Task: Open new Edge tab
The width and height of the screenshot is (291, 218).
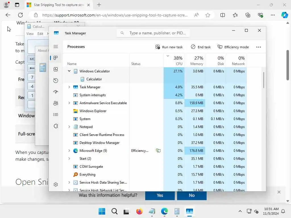Action: (99, 5)
